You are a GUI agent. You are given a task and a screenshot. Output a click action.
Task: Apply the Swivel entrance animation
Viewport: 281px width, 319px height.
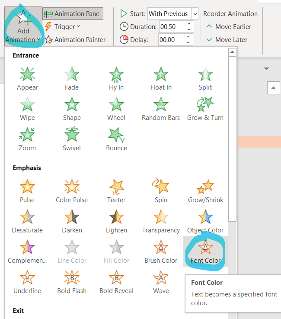point(72,139)
